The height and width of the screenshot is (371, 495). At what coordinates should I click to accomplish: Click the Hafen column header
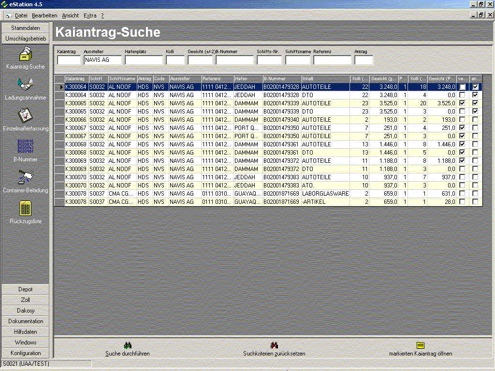click(x=247, y=79)
